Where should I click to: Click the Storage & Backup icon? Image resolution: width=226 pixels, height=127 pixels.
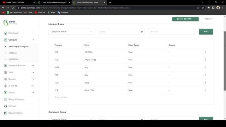pyautogui.click(x=6, y=66)
